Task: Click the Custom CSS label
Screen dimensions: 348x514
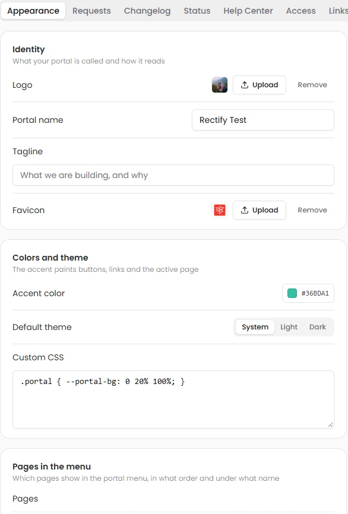Action: pyautogui.click(x=38, y=357)
